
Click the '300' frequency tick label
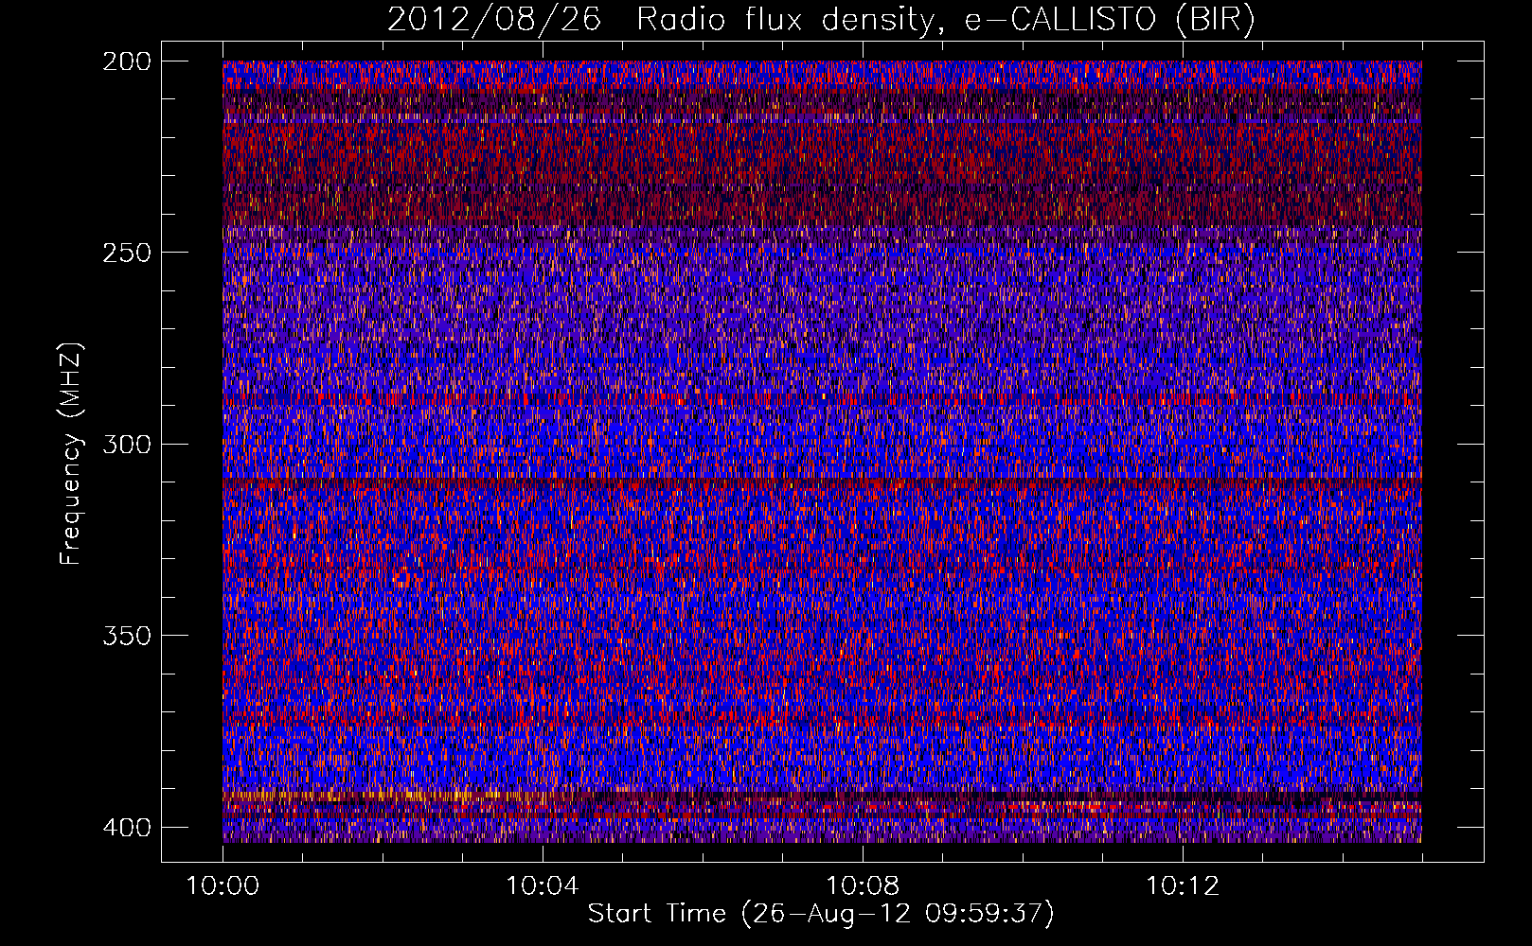126,444
